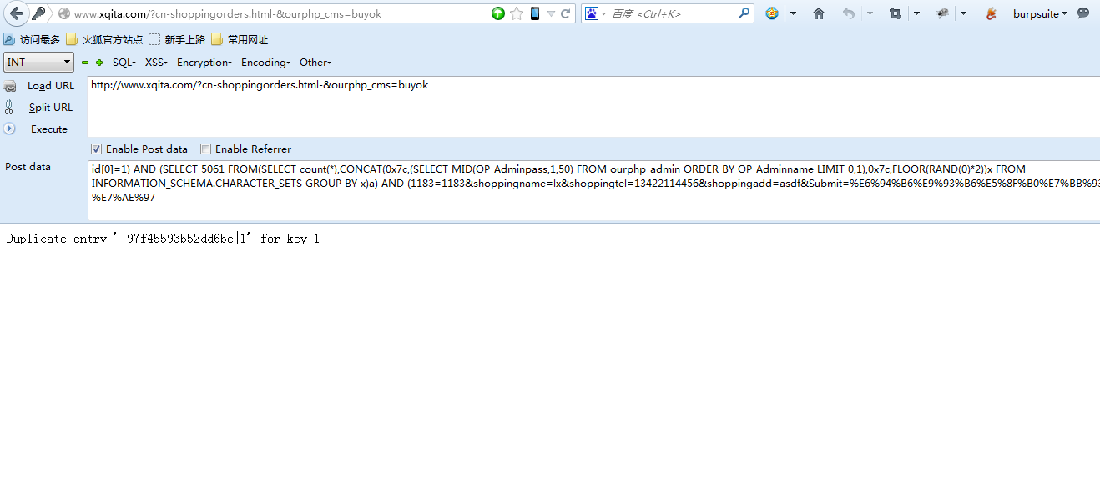1100x489 pixels.
Task: Click the magnifier search icon
Action: [744, 13]
